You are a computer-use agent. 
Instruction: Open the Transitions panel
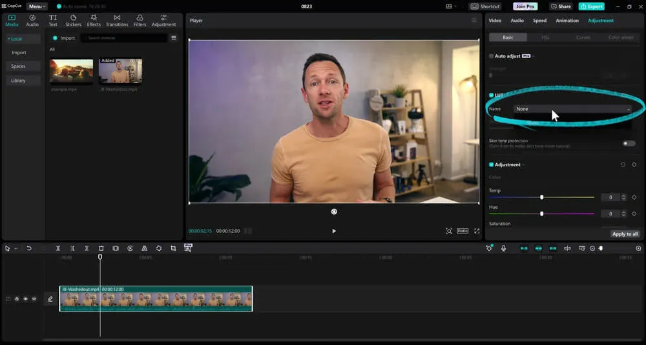[x=117, y=20]
